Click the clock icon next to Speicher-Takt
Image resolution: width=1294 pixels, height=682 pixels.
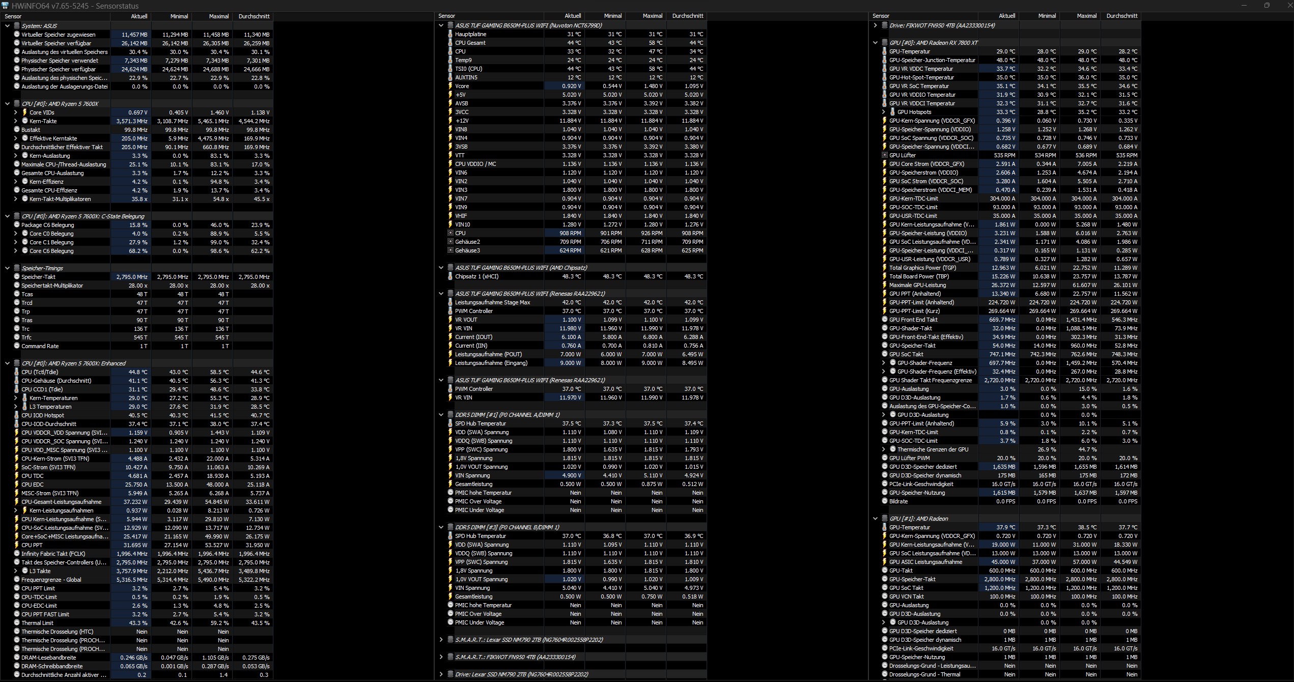pos(17,277)
